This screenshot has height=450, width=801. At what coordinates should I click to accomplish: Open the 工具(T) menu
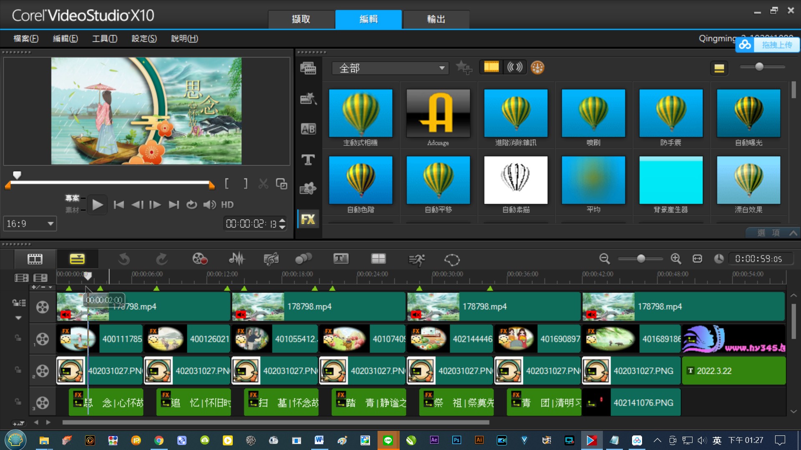[x=104, y=38]
